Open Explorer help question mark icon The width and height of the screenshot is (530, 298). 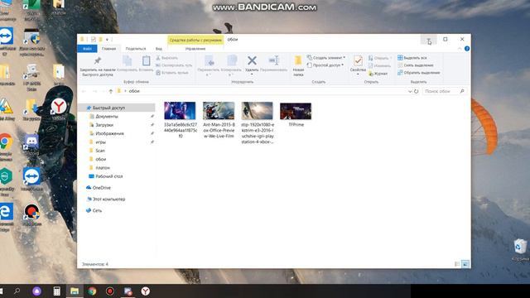tap(467, 49)
